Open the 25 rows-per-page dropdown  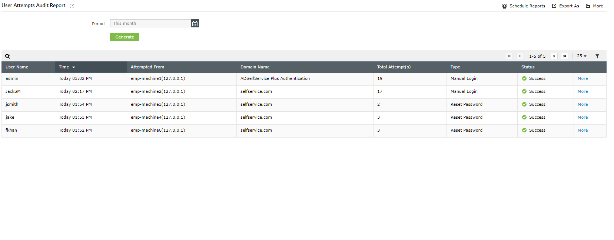581,56
